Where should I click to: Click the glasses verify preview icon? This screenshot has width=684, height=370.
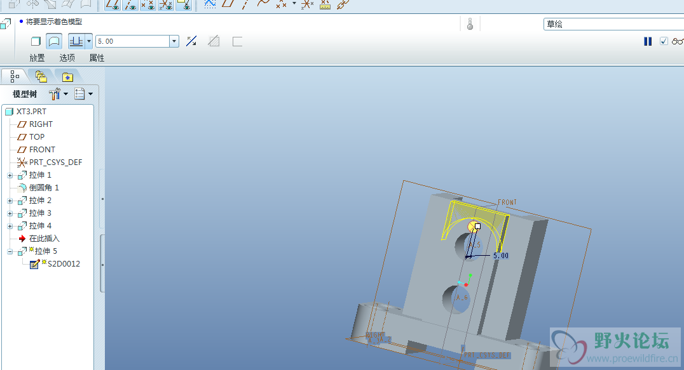pyautogui.click(x=678, y=41)
